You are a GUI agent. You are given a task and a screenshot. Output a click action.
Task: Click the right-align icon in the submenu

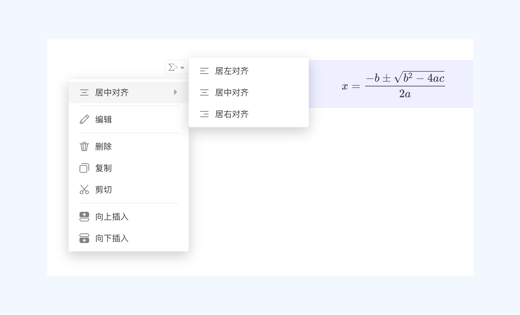pos(204,114)
